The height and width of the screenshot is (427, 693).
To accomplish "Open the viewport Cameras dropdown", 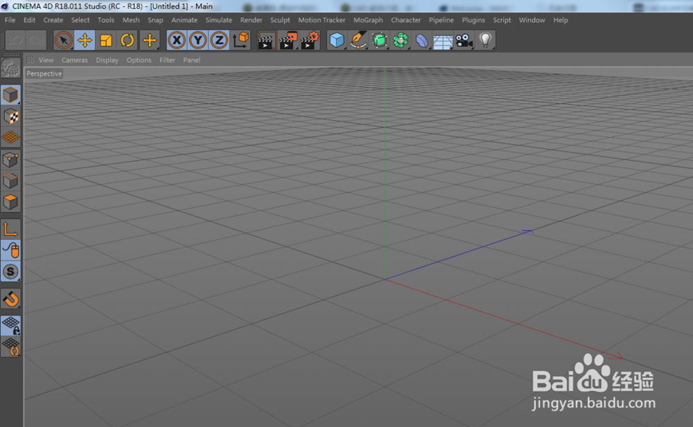I will pos(74,60).
